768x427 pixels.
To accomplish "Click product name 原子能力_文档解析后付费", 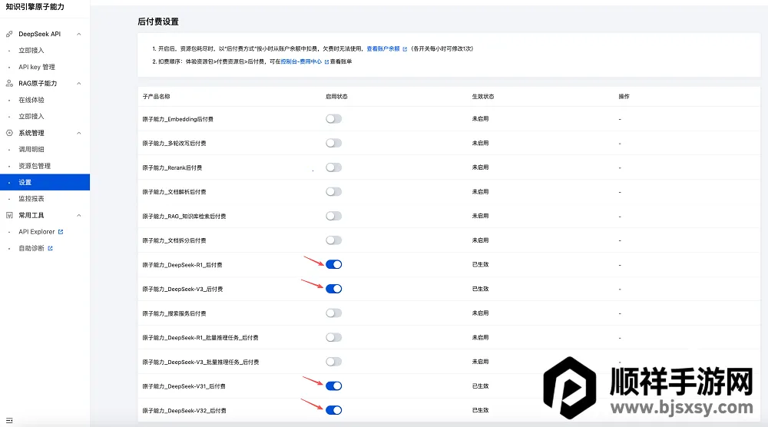I will tap(174, 192).
